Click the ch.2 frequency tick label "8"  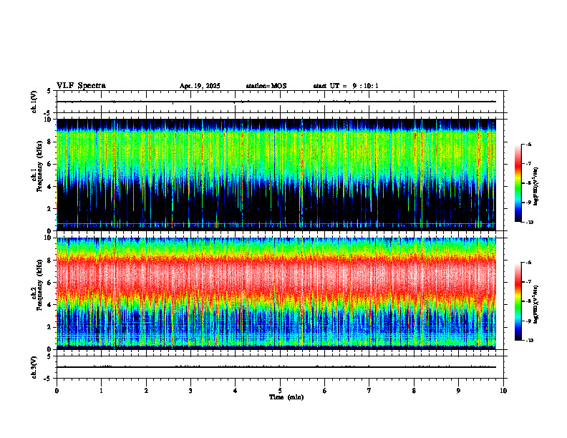pos(50,261)
